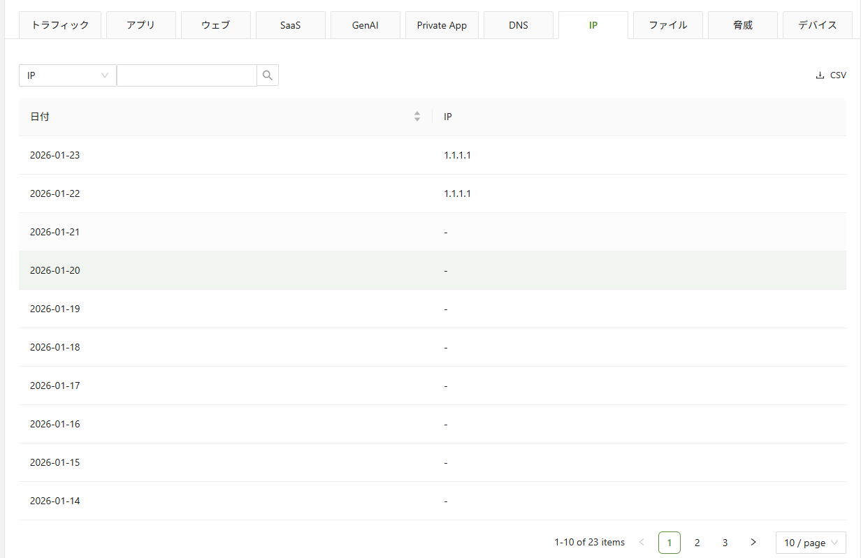861x558 pixels.
Task: Expand the 10 / page size selector
Action: click(x=811, y=543)
